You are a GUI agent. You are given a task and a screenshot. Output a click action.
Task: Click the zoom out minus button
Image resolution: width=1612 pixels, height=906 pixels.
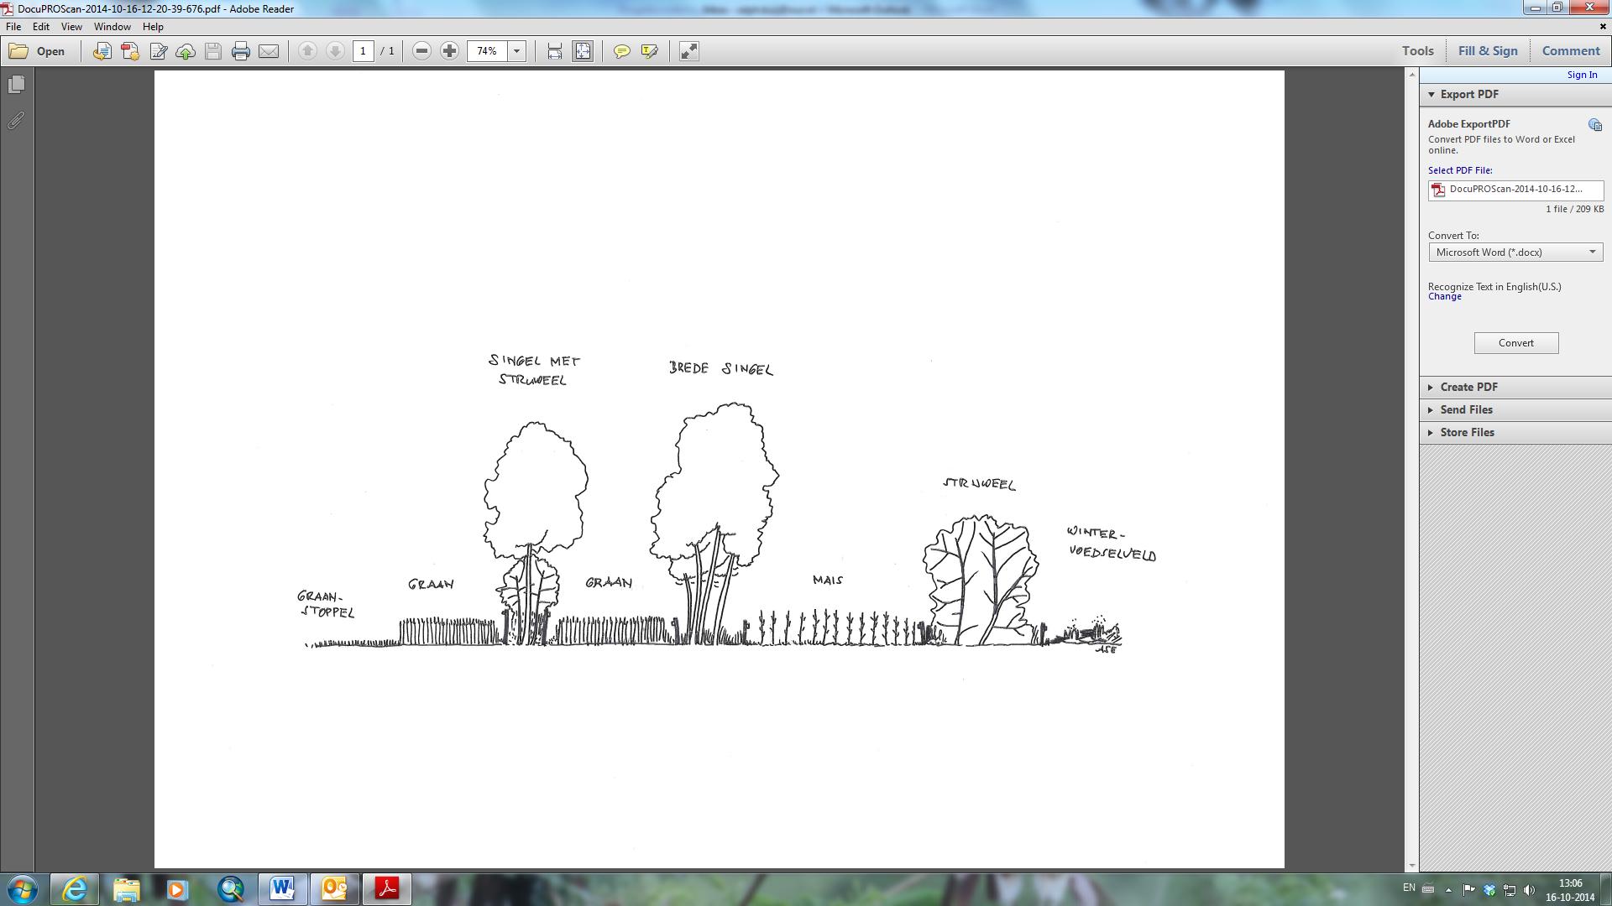point(422,51)
